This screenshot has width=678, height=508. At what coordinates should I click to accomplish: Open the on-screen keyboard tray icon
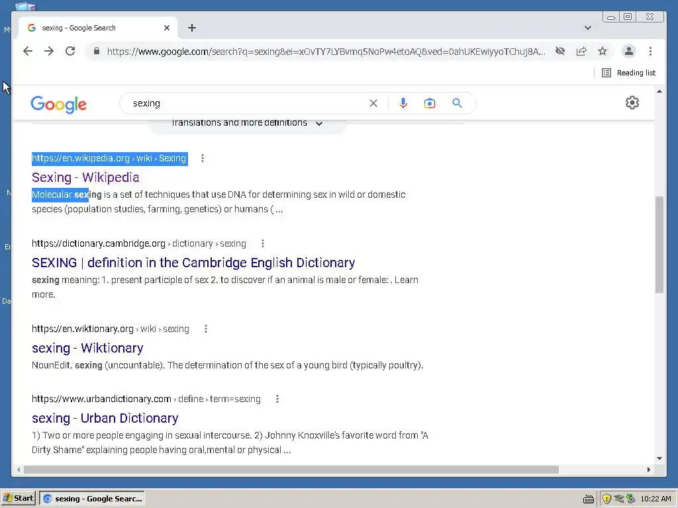point(588,499)
